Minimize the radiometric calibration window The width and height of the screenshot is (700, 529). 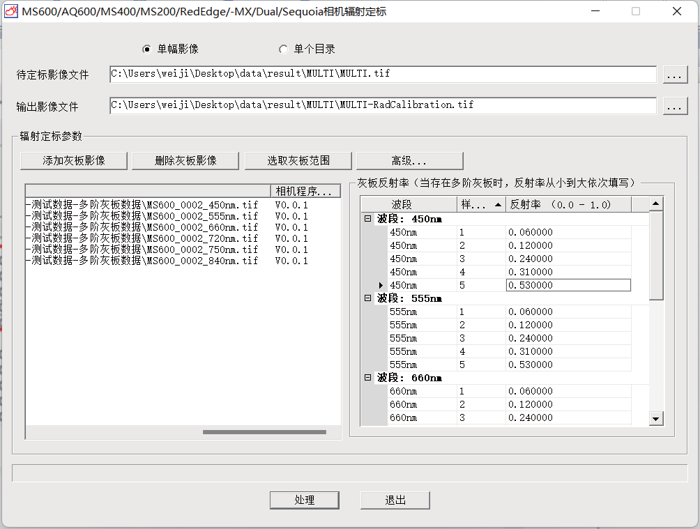pyautogui.click(x=595, y=11)
